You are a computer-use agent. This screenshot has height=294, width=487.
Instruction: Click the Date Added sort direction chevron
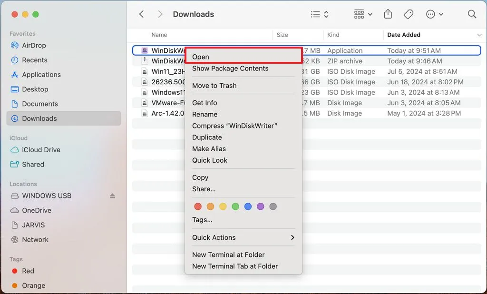479,35
